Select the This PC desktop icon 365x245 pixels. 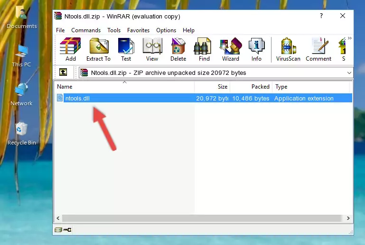(21, 56)
